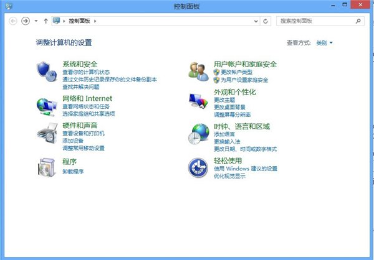Click 更改日期、时间或数字格式 link

(245, 149)
